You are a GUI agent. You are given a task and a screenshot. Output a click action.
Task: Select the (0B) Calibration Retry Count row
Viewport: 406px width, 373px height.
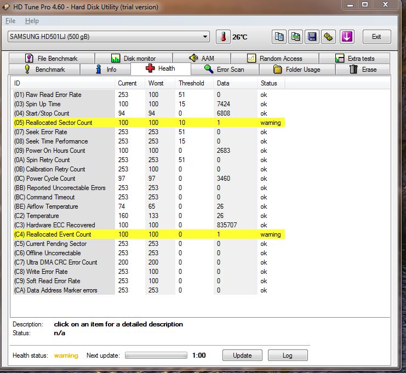pyautogui.click(x=149, y=169)
